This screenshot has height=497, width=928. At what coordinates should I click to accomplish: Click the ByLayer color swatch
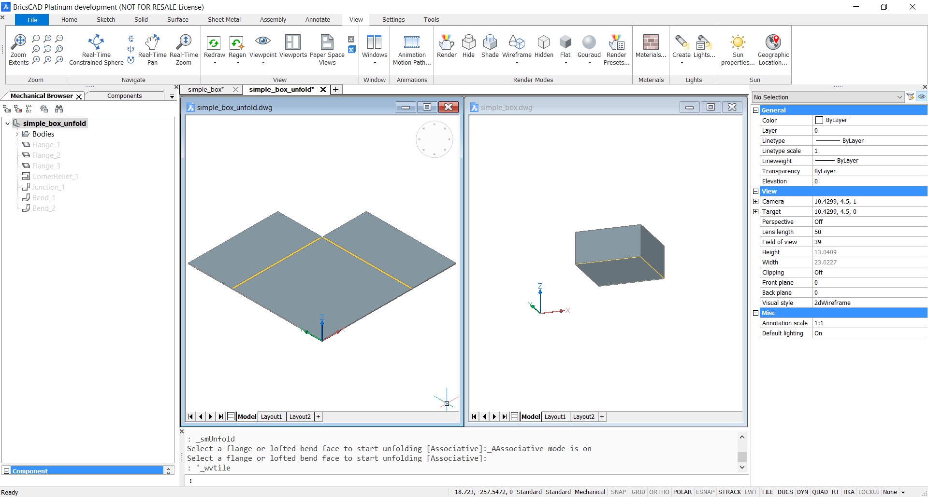(819, 120)
